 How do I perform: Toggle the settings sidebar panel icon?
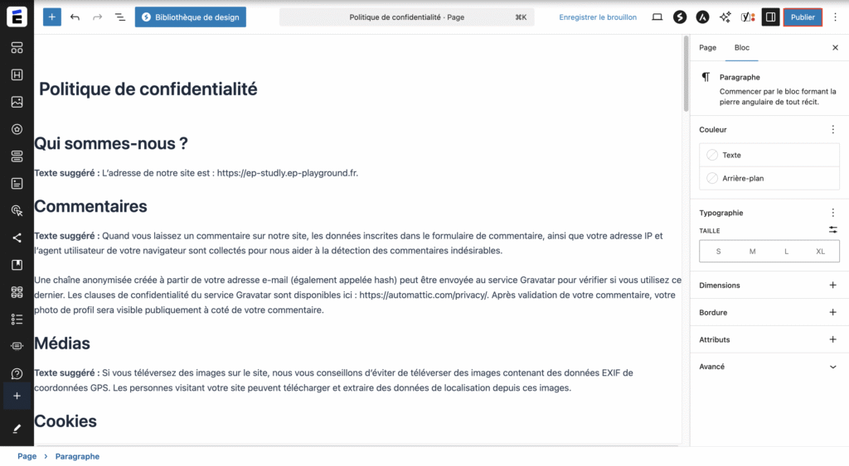click(770, 17)
